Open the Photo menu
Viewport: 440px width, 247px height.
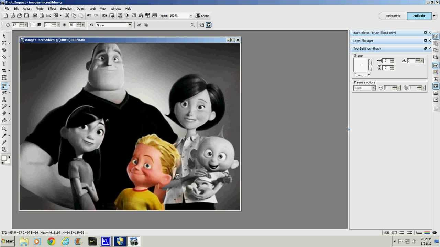[40, 9]
